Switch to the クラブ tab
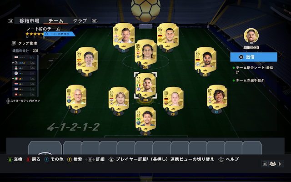 pyautogui.click(x=80, y=20)
